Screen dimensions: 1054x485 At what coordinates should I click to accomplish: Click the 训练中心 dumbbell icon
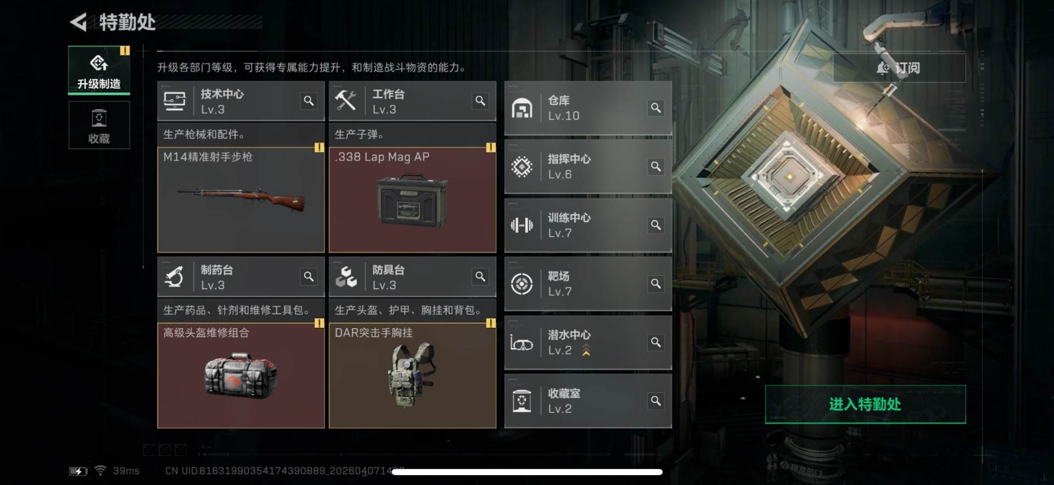(522, 225)
